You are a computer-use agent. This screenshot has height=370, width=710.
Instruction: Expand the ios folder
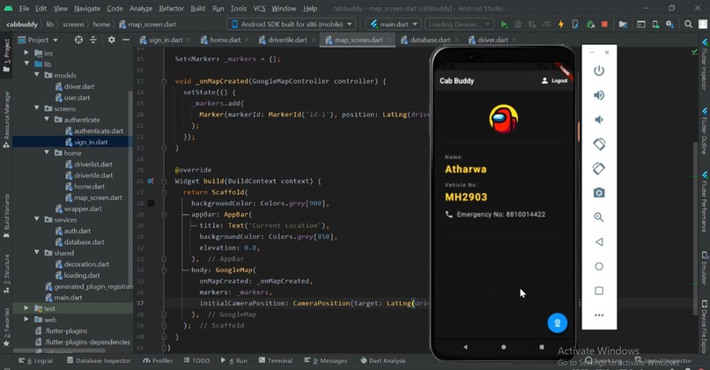(26, 53)
